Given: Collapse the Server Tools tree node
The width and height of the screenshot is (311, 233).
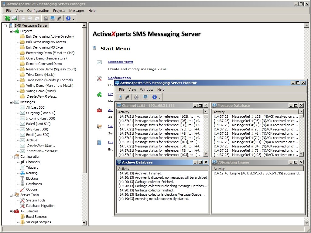Looking at the screenshot, I should (11, 195).
